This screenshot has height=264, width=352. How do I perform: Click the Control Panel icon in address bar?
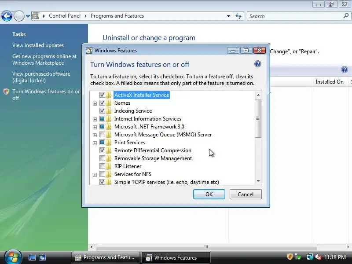(x=36, y=16)
